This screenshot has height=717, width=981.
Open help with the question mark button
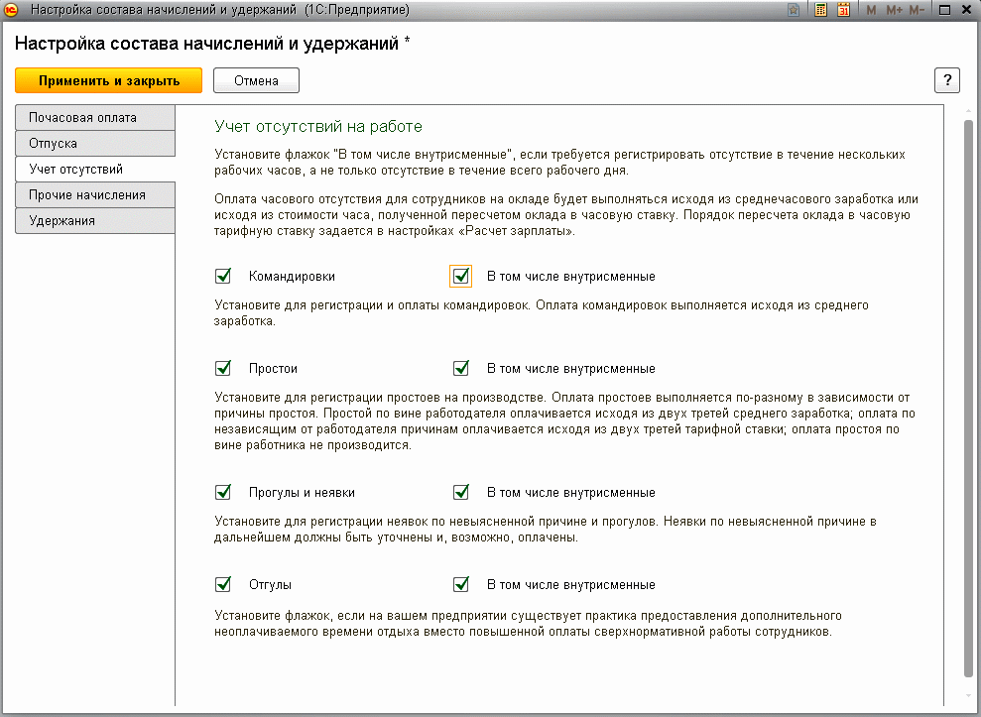[x=946, y=80]
